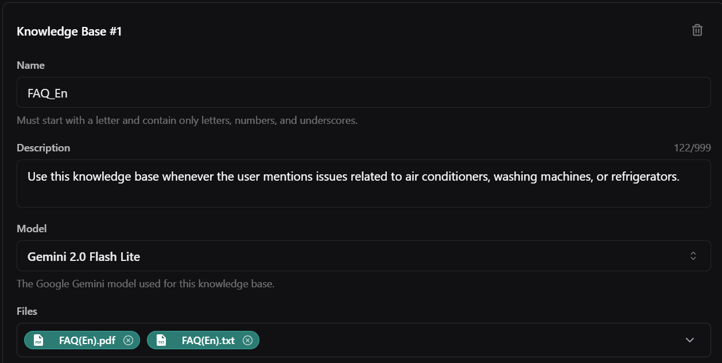Click the Model field label
This screenshot has height=363, width=722.
point(32,228)
